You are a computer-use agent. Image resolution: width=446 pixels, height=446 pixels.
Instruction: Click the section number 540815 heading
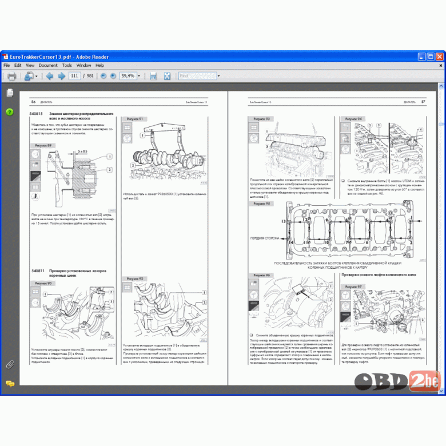(x=36, y=114)
